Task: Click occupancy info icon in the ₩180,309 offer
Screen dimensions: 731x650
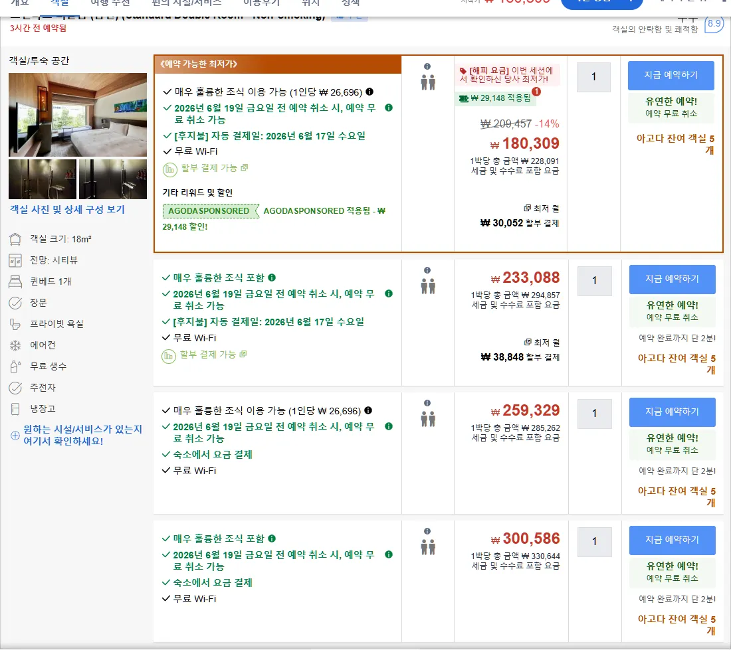Action: pos(427,66)
